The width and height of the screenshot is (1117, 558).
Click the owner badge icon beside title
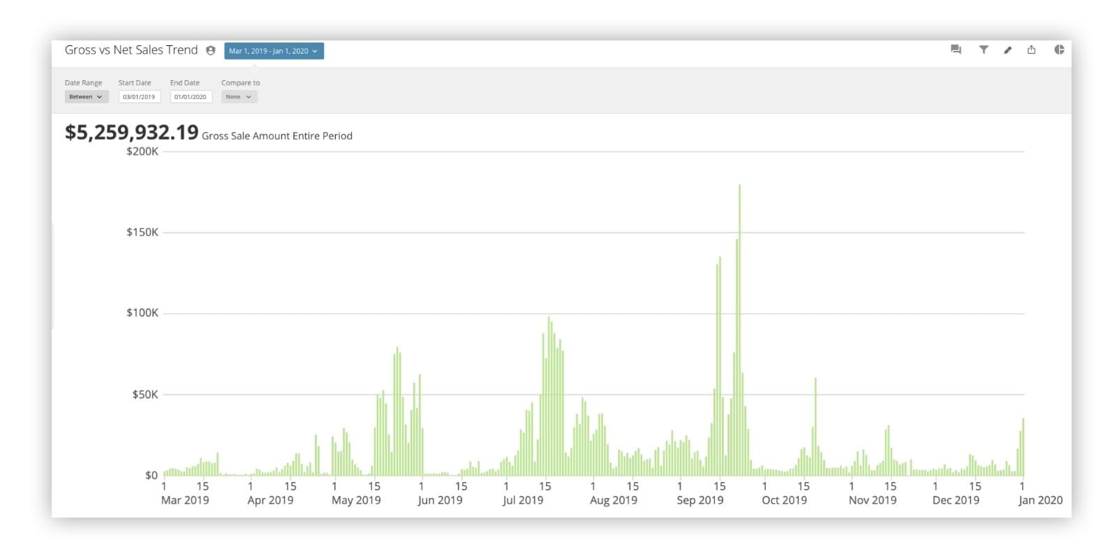(x=211, y=50)
